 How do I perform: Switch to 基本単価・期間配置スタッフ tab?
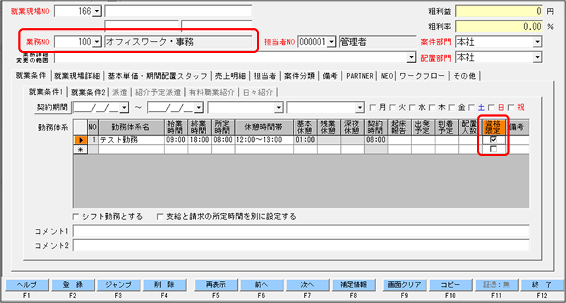click(x=157, y=76)
